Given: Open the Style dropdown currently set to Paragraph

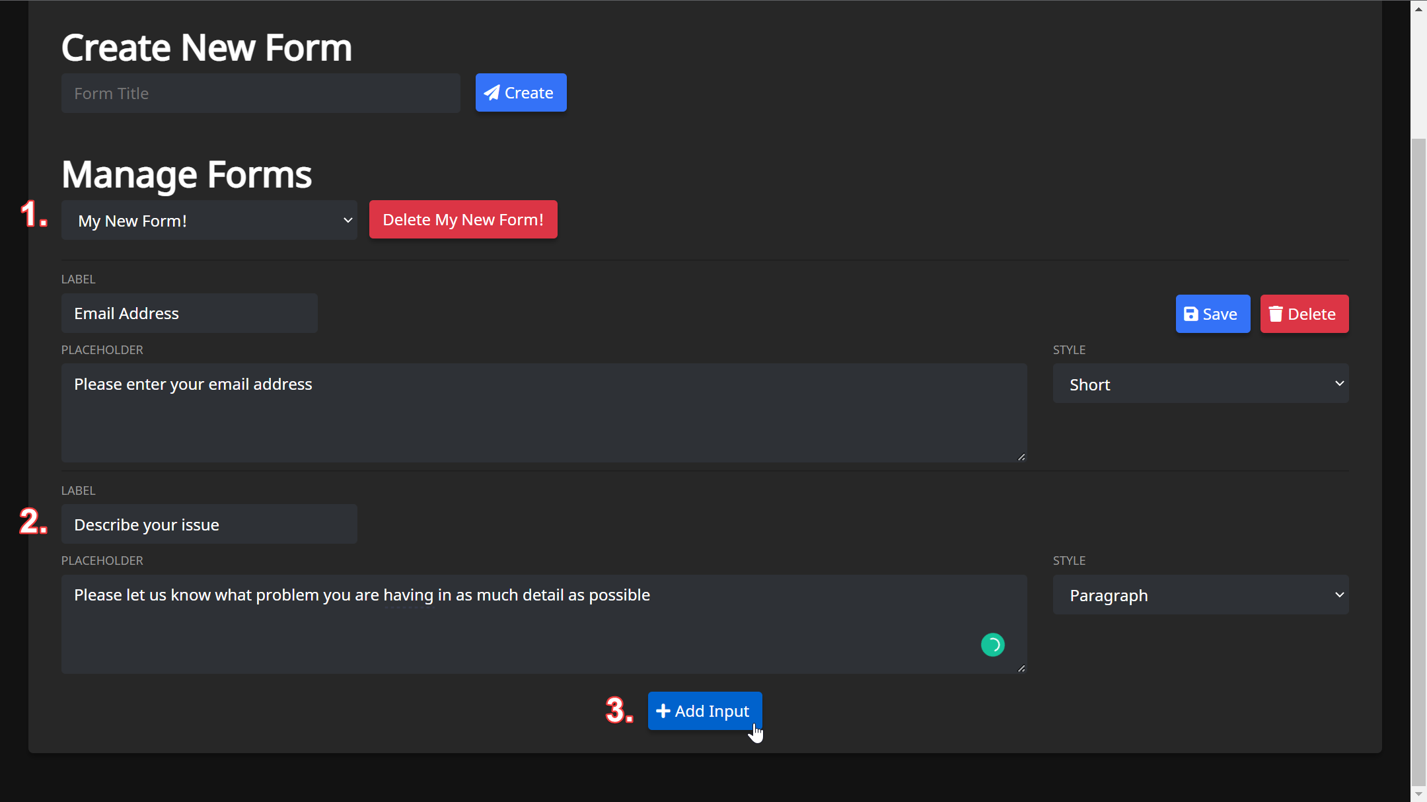Looking at the screenshot, I should (1200, 595).
